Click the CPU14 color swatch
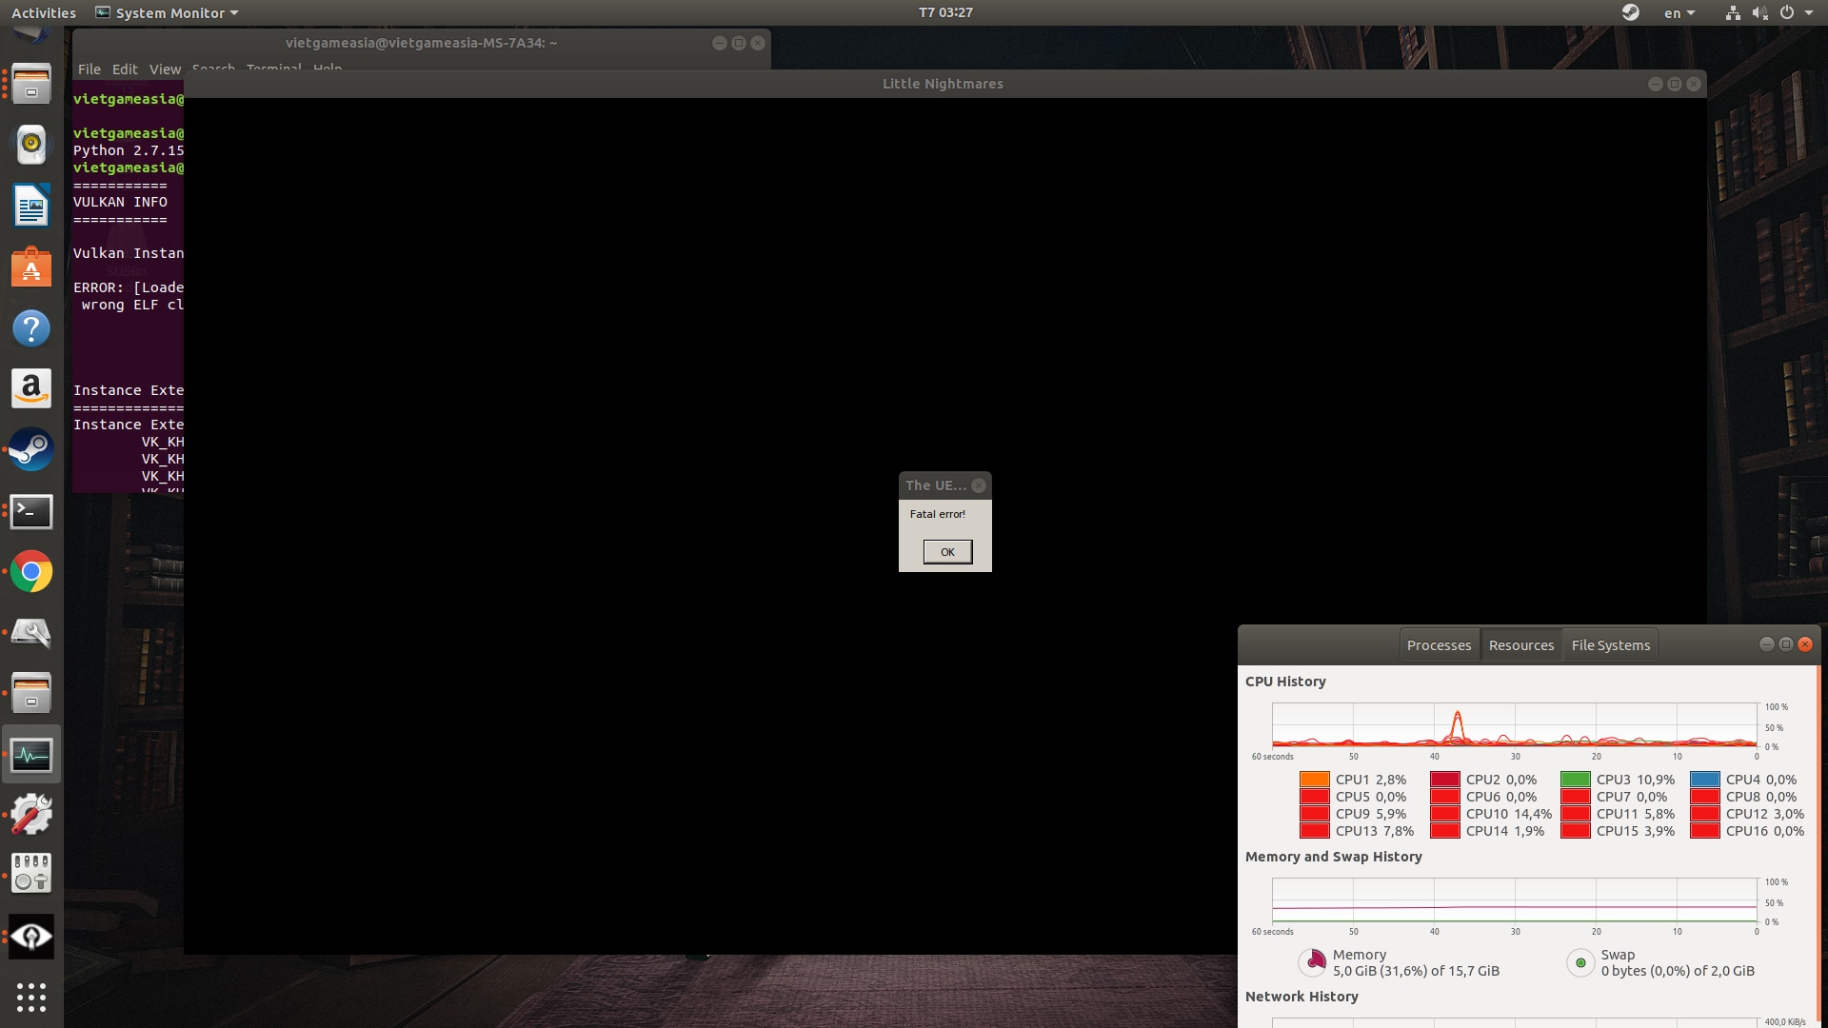 [1445, 831]
